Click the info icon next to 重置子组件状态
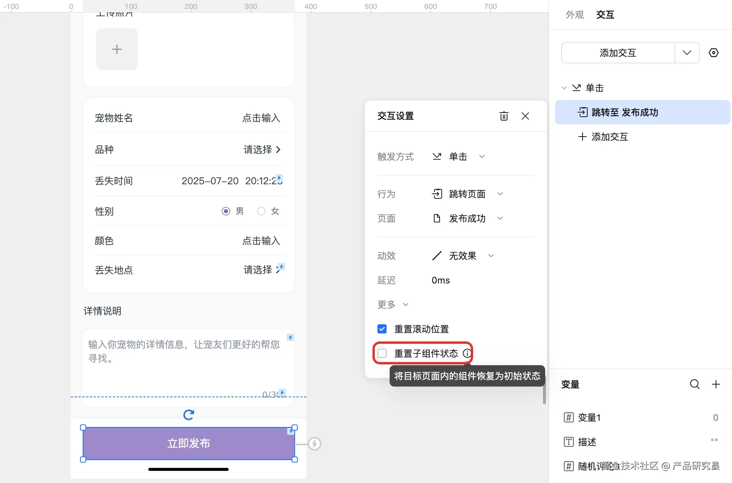This screenshot has width=732, height=483. 467,353
